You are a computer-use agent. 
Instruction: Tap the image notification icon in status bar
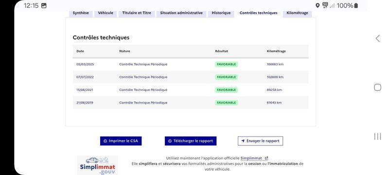pos(44,5)
